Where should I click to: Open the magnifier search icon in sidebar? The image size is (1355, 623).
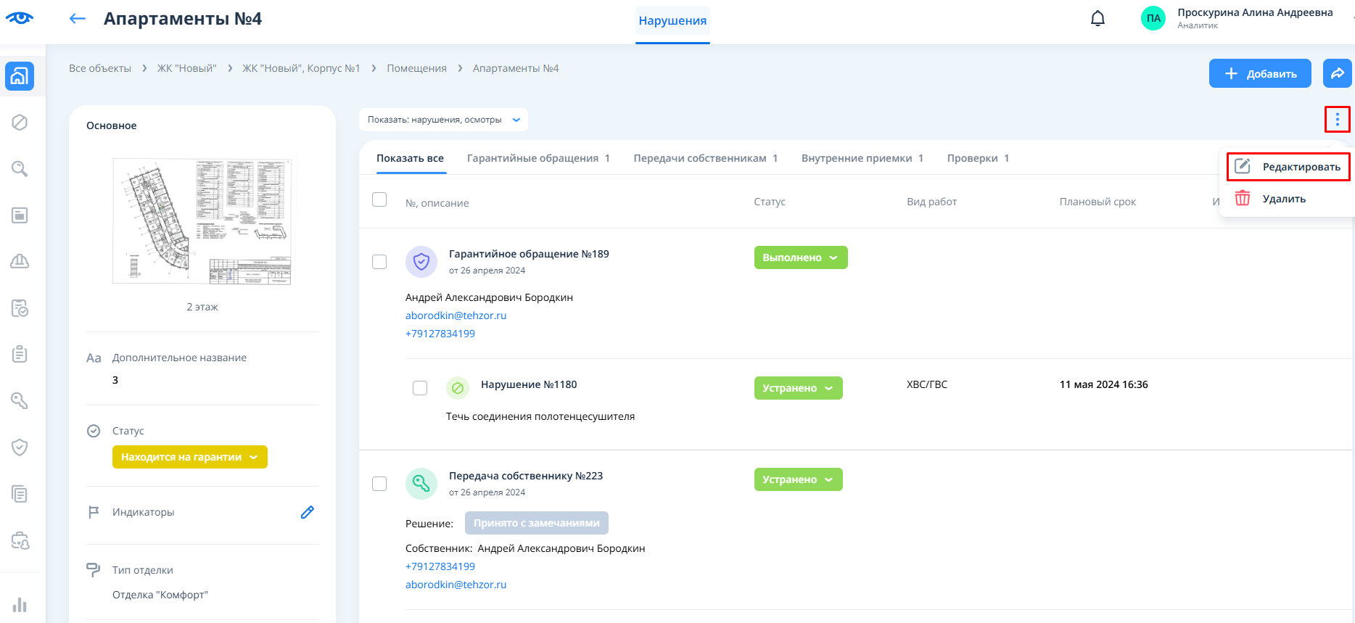point(20,169)
